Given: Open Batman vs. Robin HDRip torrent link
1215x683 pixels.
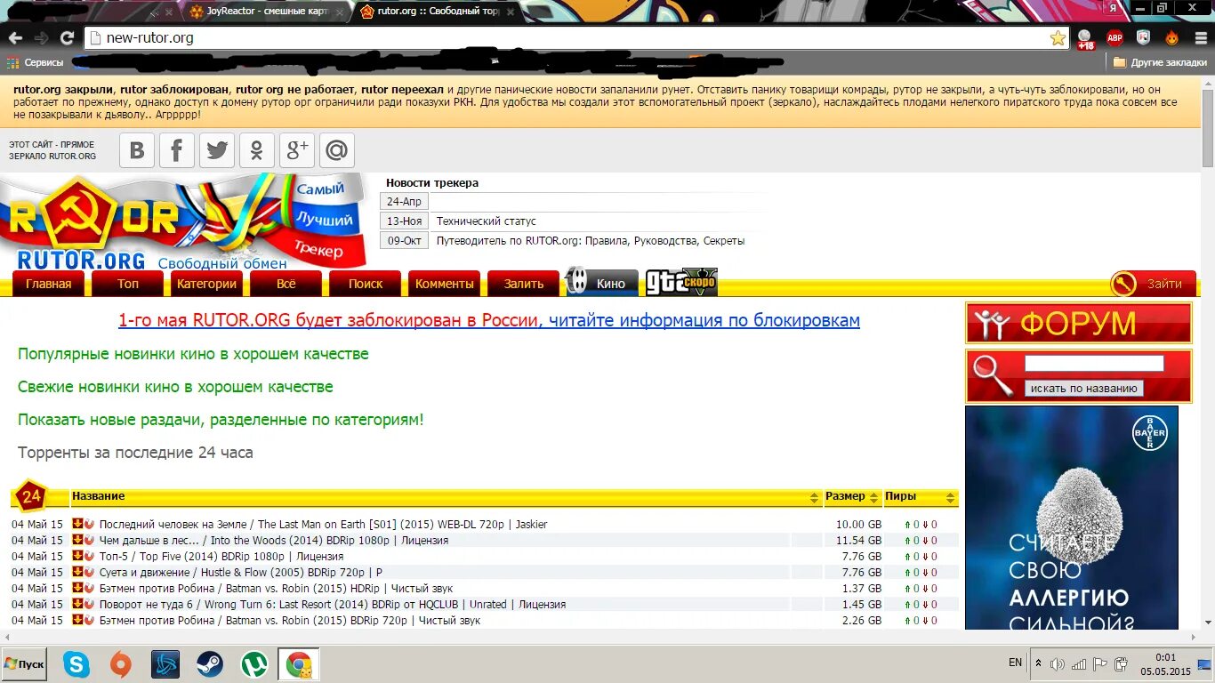Looking at the screenshot, I should click(276, 588).
